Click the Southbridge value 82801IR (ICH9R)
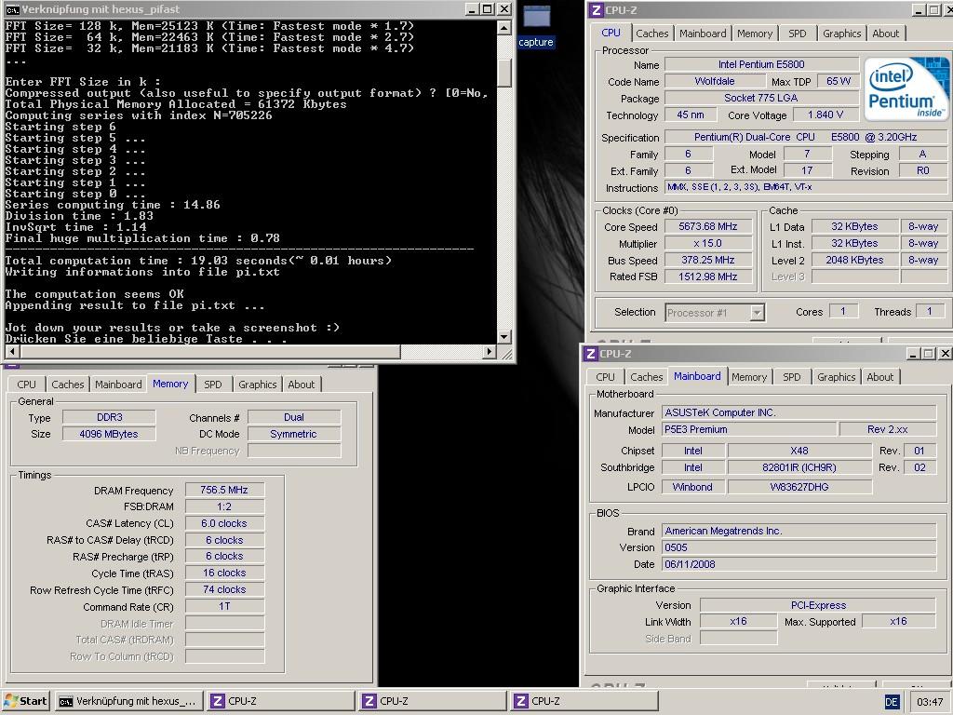This screenshot has width=953, height=715. point(799,467)
